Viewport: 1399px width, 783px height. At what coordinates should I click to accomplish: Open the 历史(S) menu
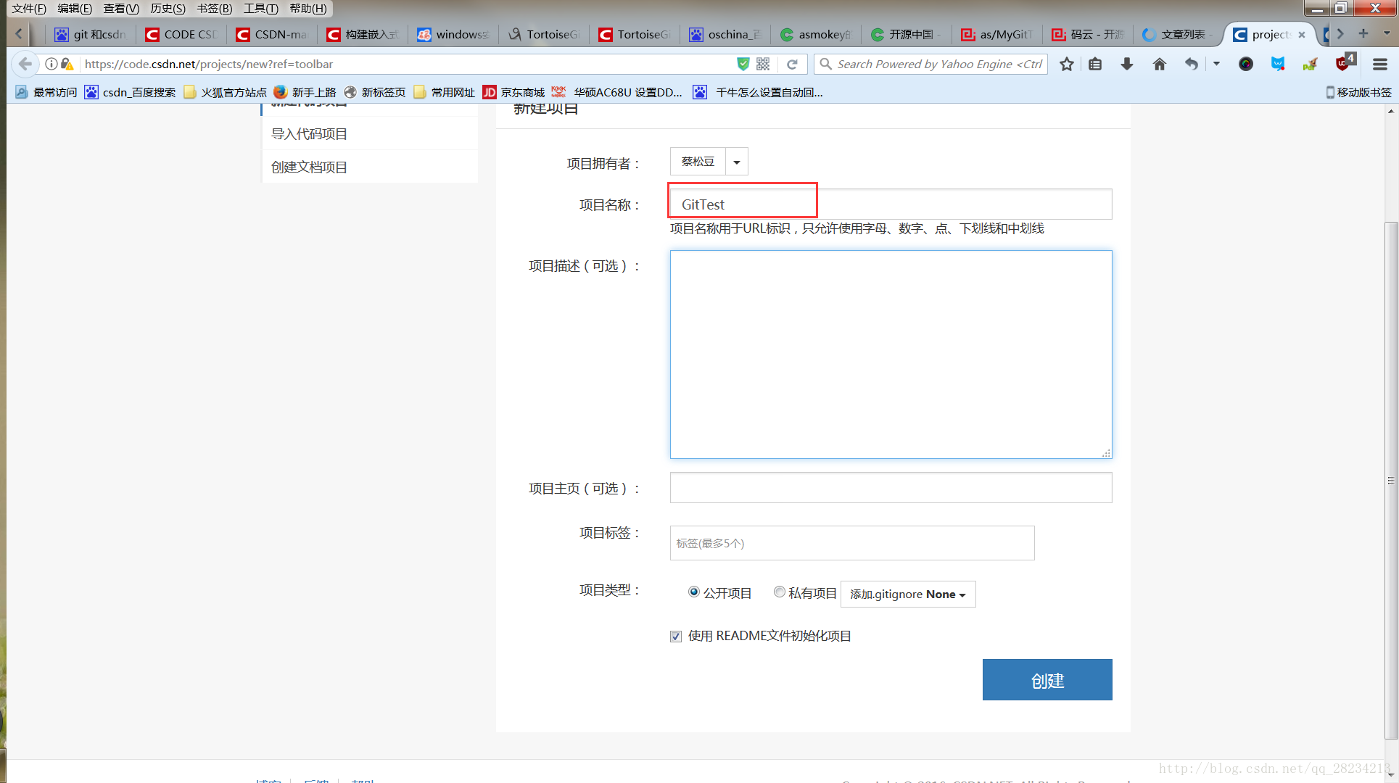click(168, 9)
